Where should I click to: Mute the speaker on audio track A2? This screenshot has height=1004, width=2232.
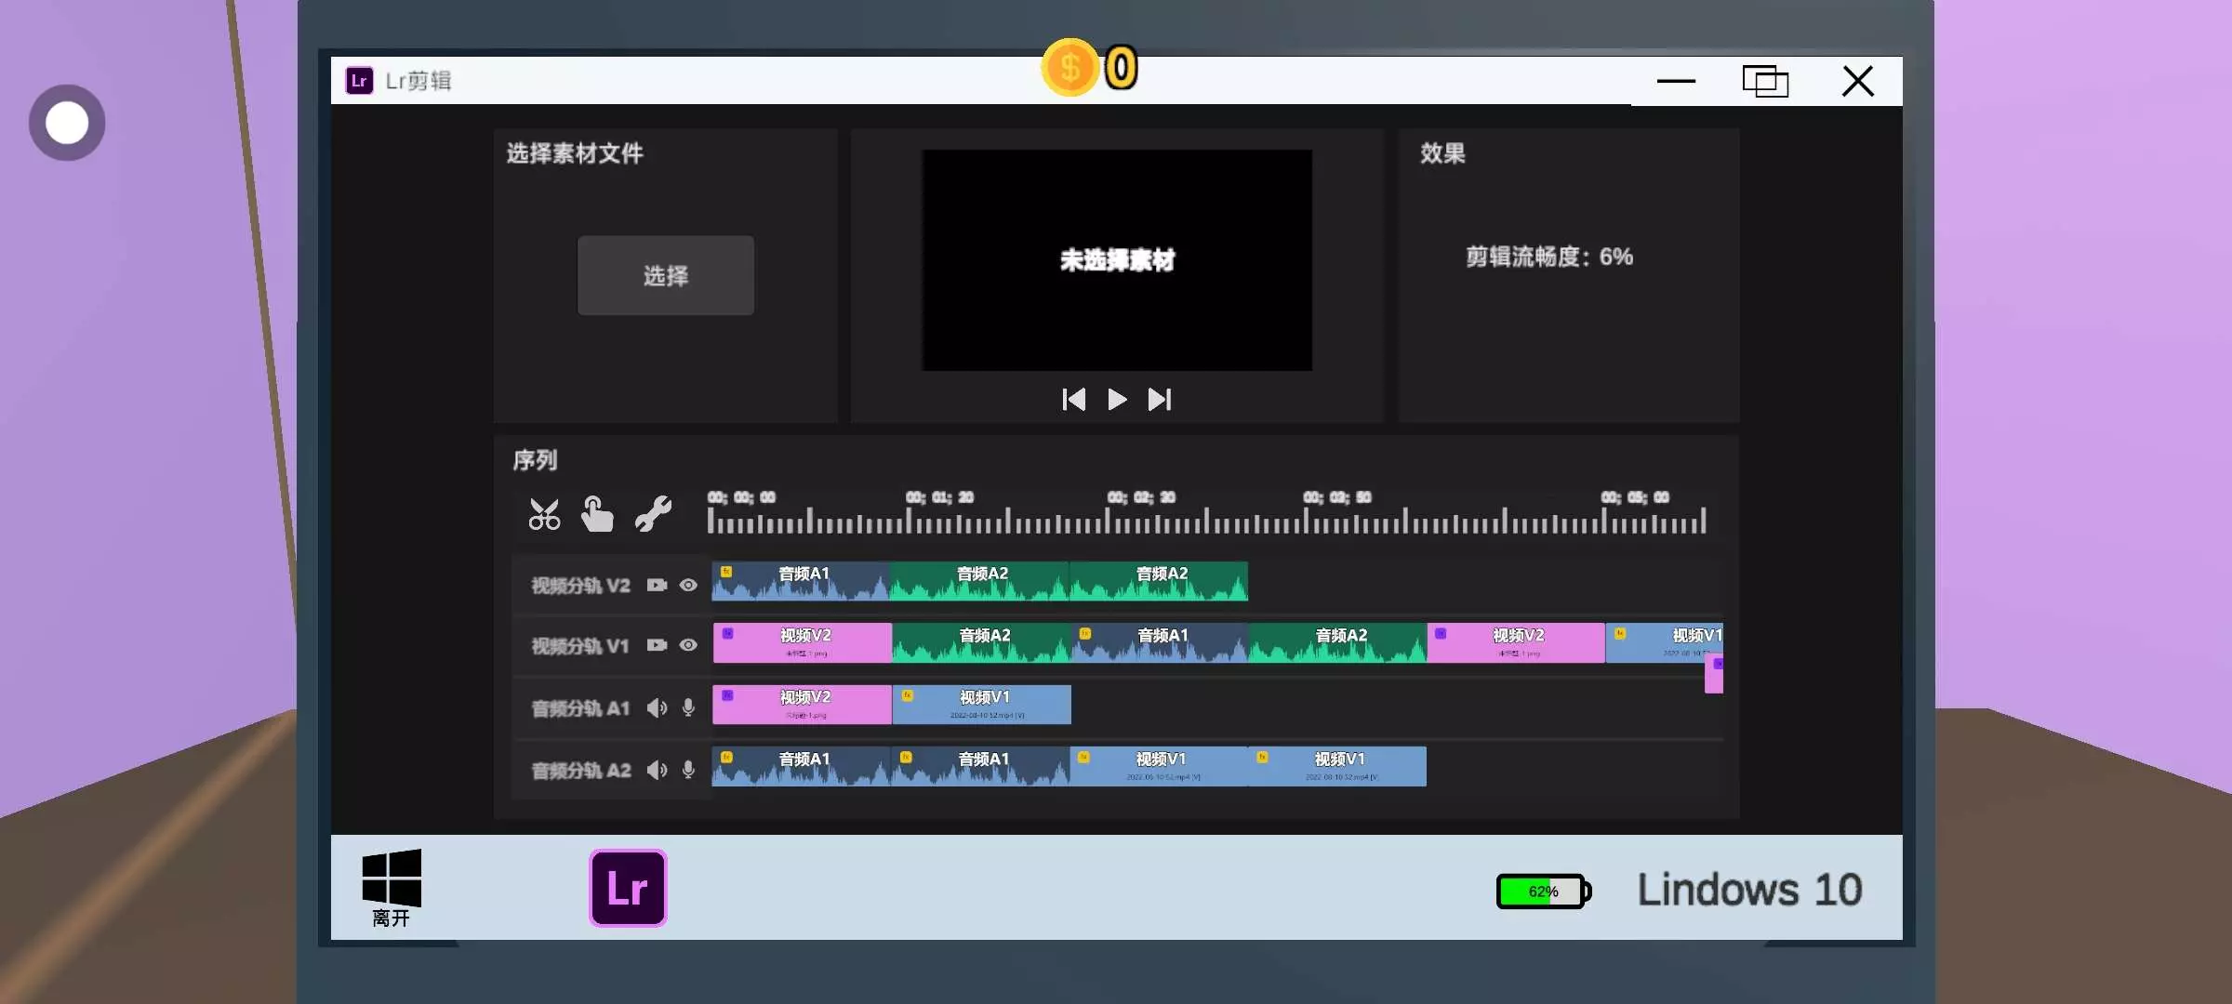pos(658,770)
